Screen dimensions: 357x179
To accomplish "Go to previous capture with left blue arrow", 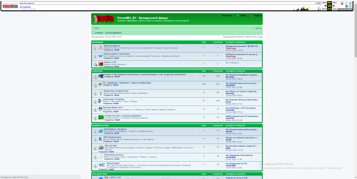I will 325,5.
